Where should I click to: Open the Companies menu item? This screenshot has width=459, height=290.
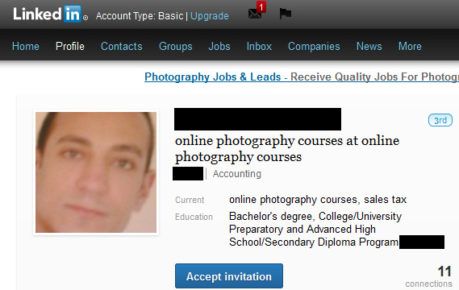314,47
